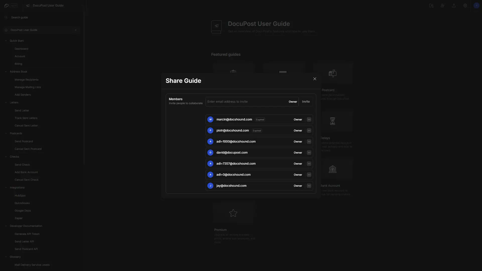
Task: Click the settings gear icon top right
Action: (465, 6)
